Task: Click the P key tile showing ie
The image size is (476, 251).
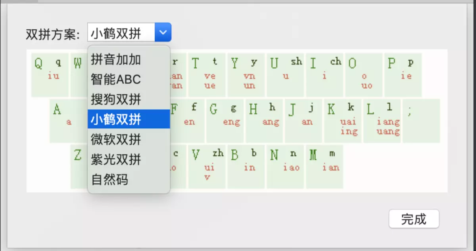Action: (403, 75)
